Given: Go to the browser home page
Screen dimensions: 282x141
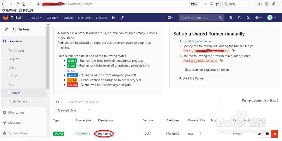Looking at the screenshot, I should tap(24, 4).
